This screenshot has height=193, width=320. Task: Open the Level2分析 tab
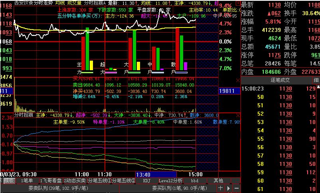(171, 181)
